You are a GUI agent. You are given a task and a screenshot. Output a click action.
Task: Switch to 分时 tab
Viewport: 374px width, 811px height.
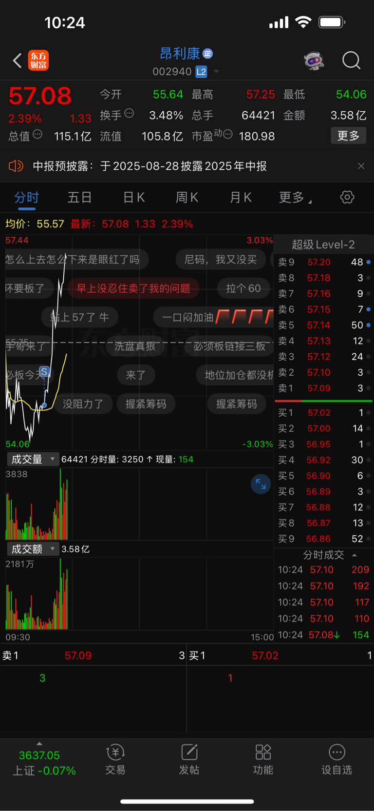pos(26,197)
